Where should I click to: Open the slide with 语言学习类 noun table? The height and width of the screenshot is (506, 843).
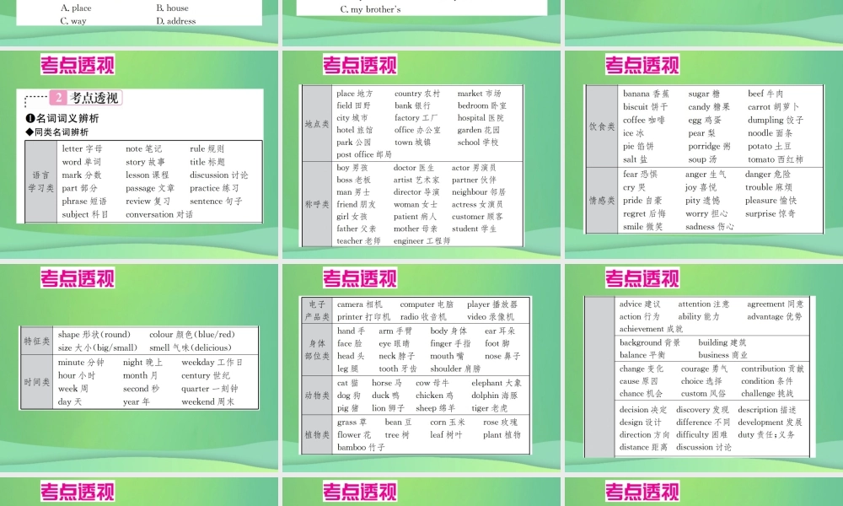(x=139, y=154)
